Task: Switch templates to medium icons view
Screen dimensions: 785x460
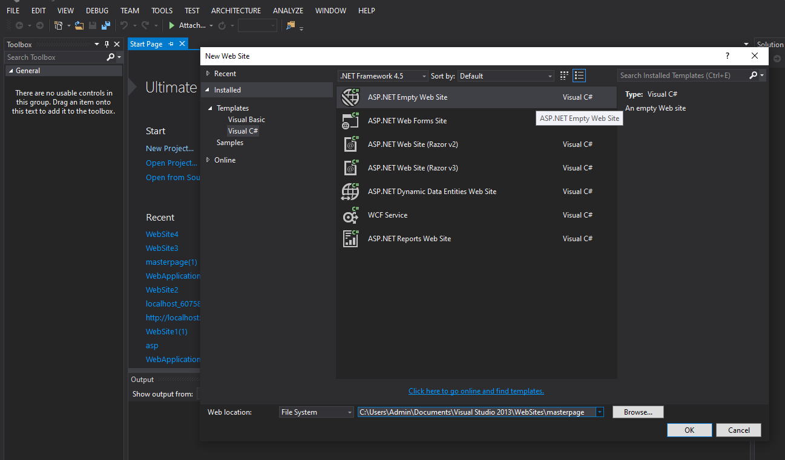Action: [x=564, y=76]
